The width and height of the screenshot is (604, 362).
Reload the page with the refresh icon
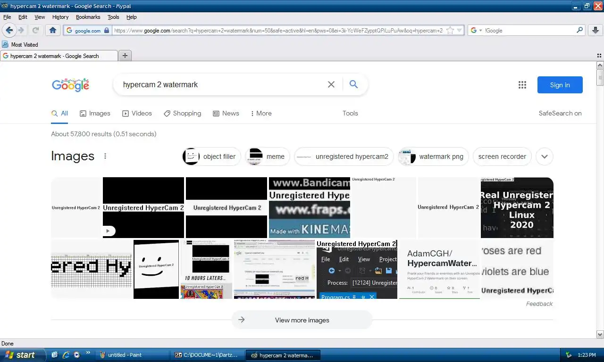[35, 30]
